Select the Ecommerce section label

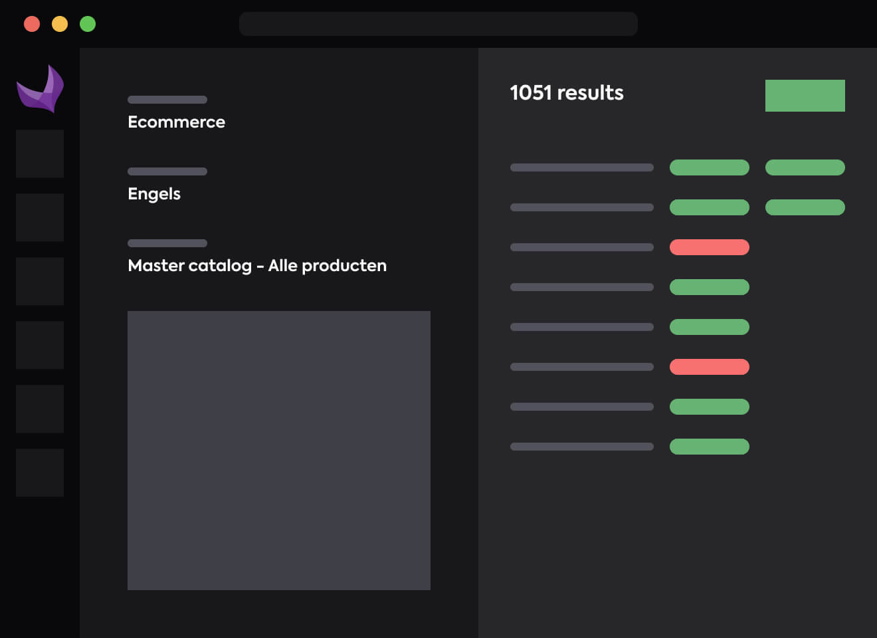[176, 122]
